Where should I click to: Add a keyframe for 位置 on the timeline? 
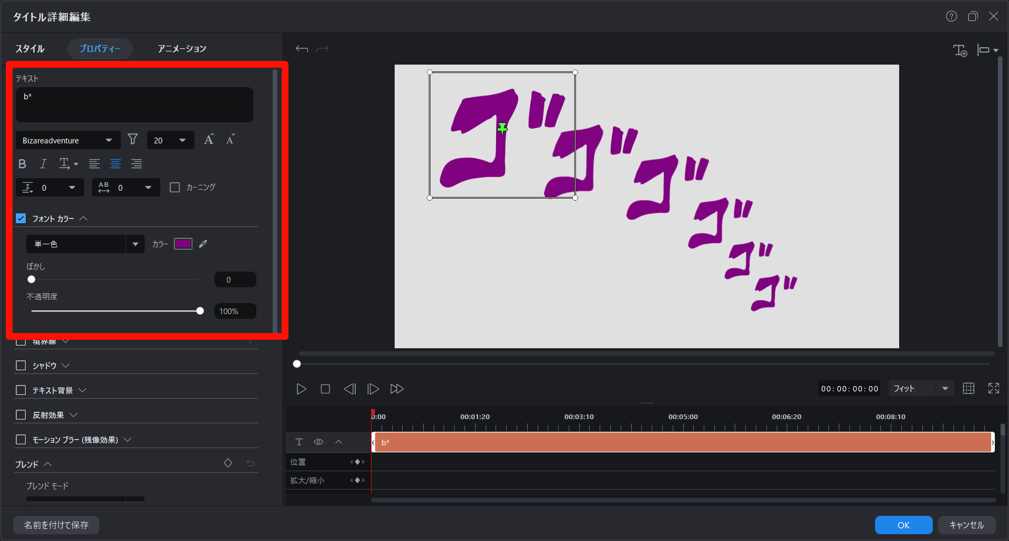[358, 462]
